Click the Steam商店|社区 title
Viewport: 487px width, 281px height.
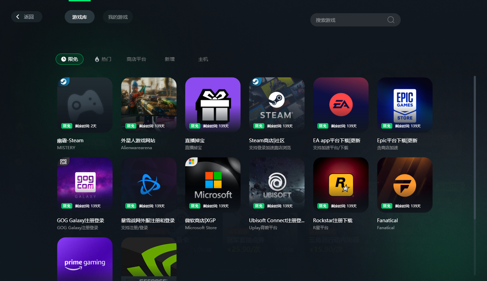click(267, 140)
